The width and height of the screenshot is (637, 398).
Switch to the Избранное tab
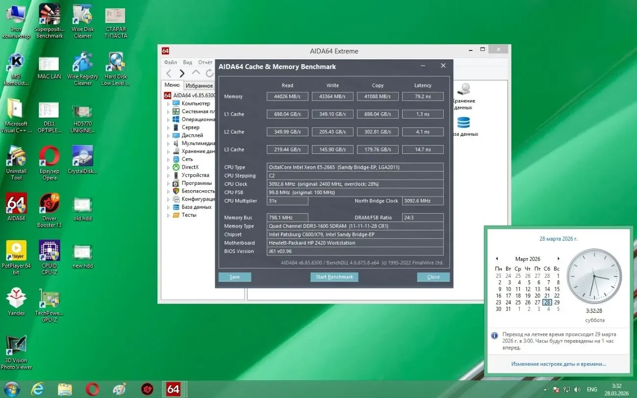point(199,85)
